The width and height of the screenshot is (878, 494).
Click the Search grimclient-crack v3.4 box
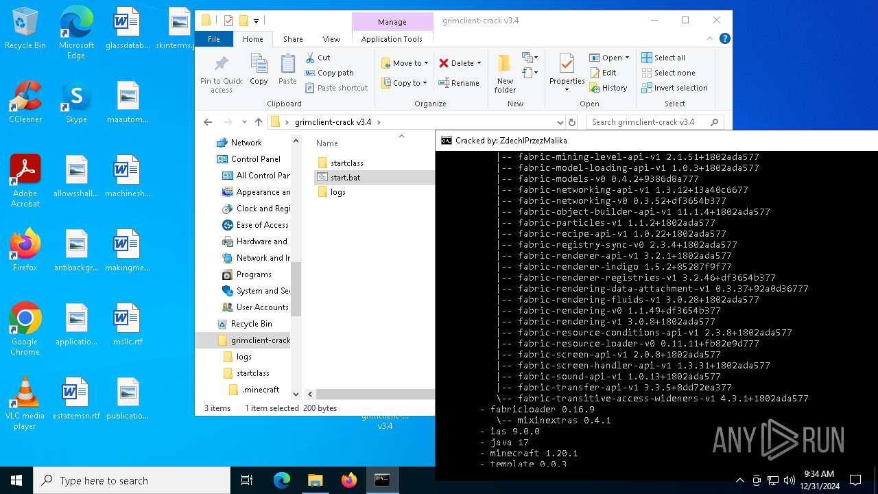[655, 122]
